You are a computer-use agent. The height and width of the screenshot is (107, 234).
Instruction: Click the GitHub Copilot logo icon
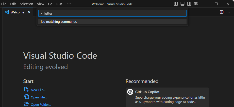[130, 92]
